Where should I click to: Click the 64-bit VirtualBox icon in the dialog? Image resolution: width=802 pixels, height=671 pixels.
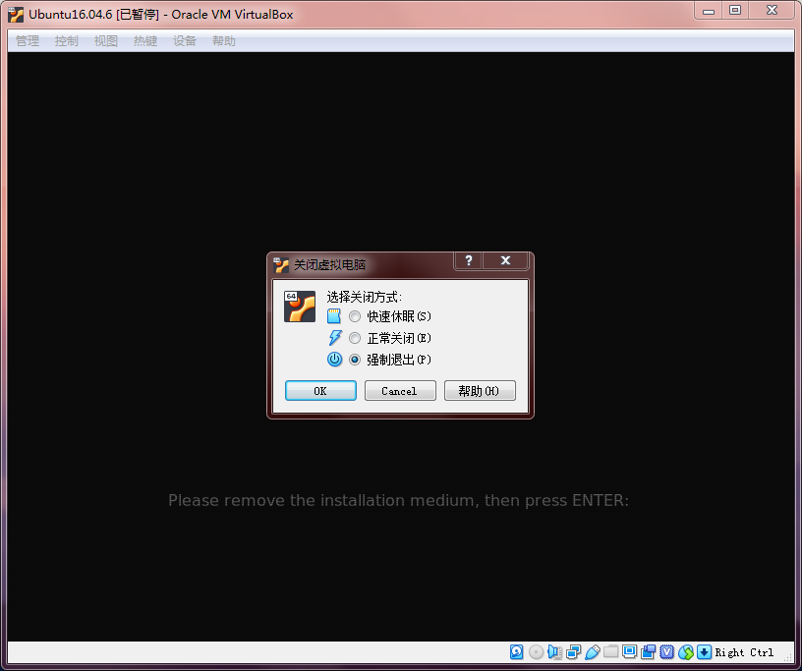pos(300,307)
